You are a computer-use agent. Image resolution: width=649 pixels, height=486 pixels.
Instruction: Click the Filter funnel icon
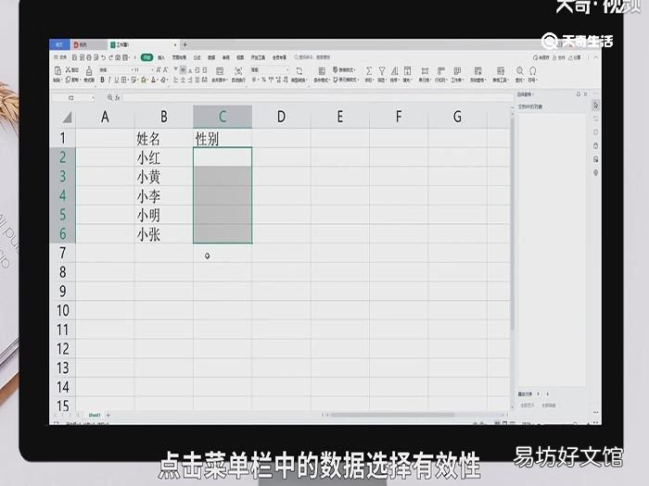(382, 71)
